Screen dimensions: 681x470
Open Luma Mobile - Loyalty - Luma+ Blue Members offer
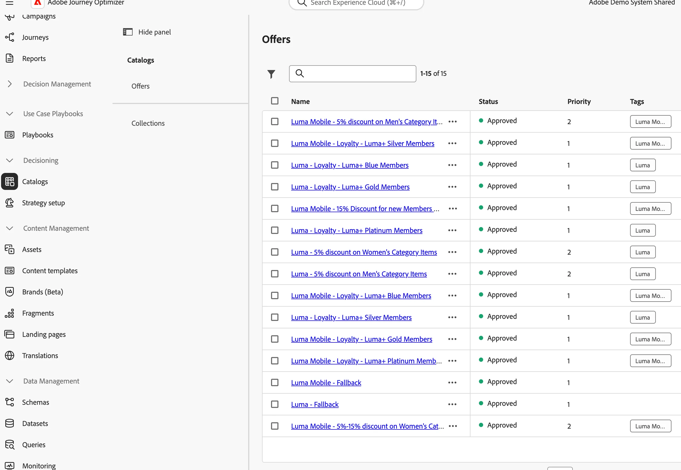coord(361,295)
